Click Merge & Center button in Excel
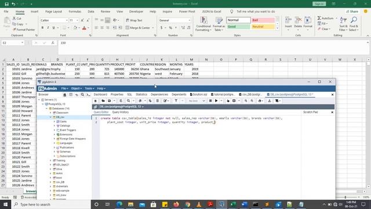The width and height of the screenshot is (371, 209). click(x=139, y=28)
